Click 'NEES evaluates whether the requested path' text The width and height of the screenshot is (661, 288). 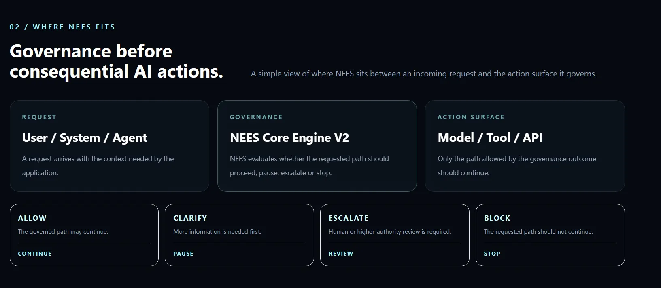tap(309, 166)
